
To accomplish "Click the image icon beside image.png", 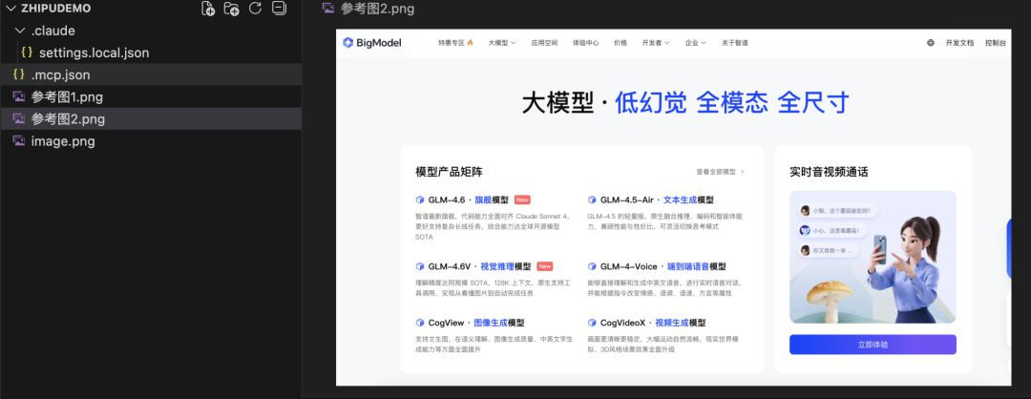I will click(19, 141).
